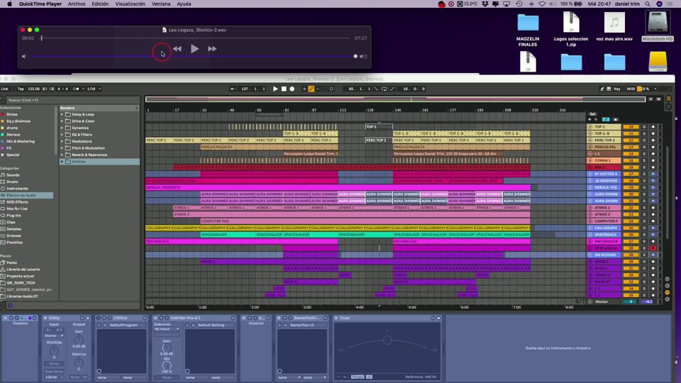This screenshot has height=383, width=681.
Task: Open the Edición menu
Action: coord(100,4)
